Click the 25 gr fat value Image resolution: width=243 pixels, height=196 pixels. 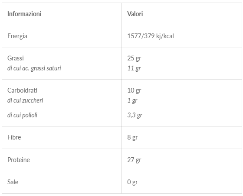point(134,58)
